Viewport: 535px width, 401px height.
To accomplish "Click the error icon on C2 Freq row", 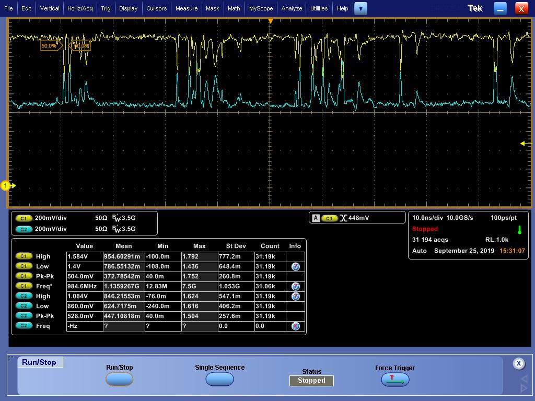I will tap(295, 326).
